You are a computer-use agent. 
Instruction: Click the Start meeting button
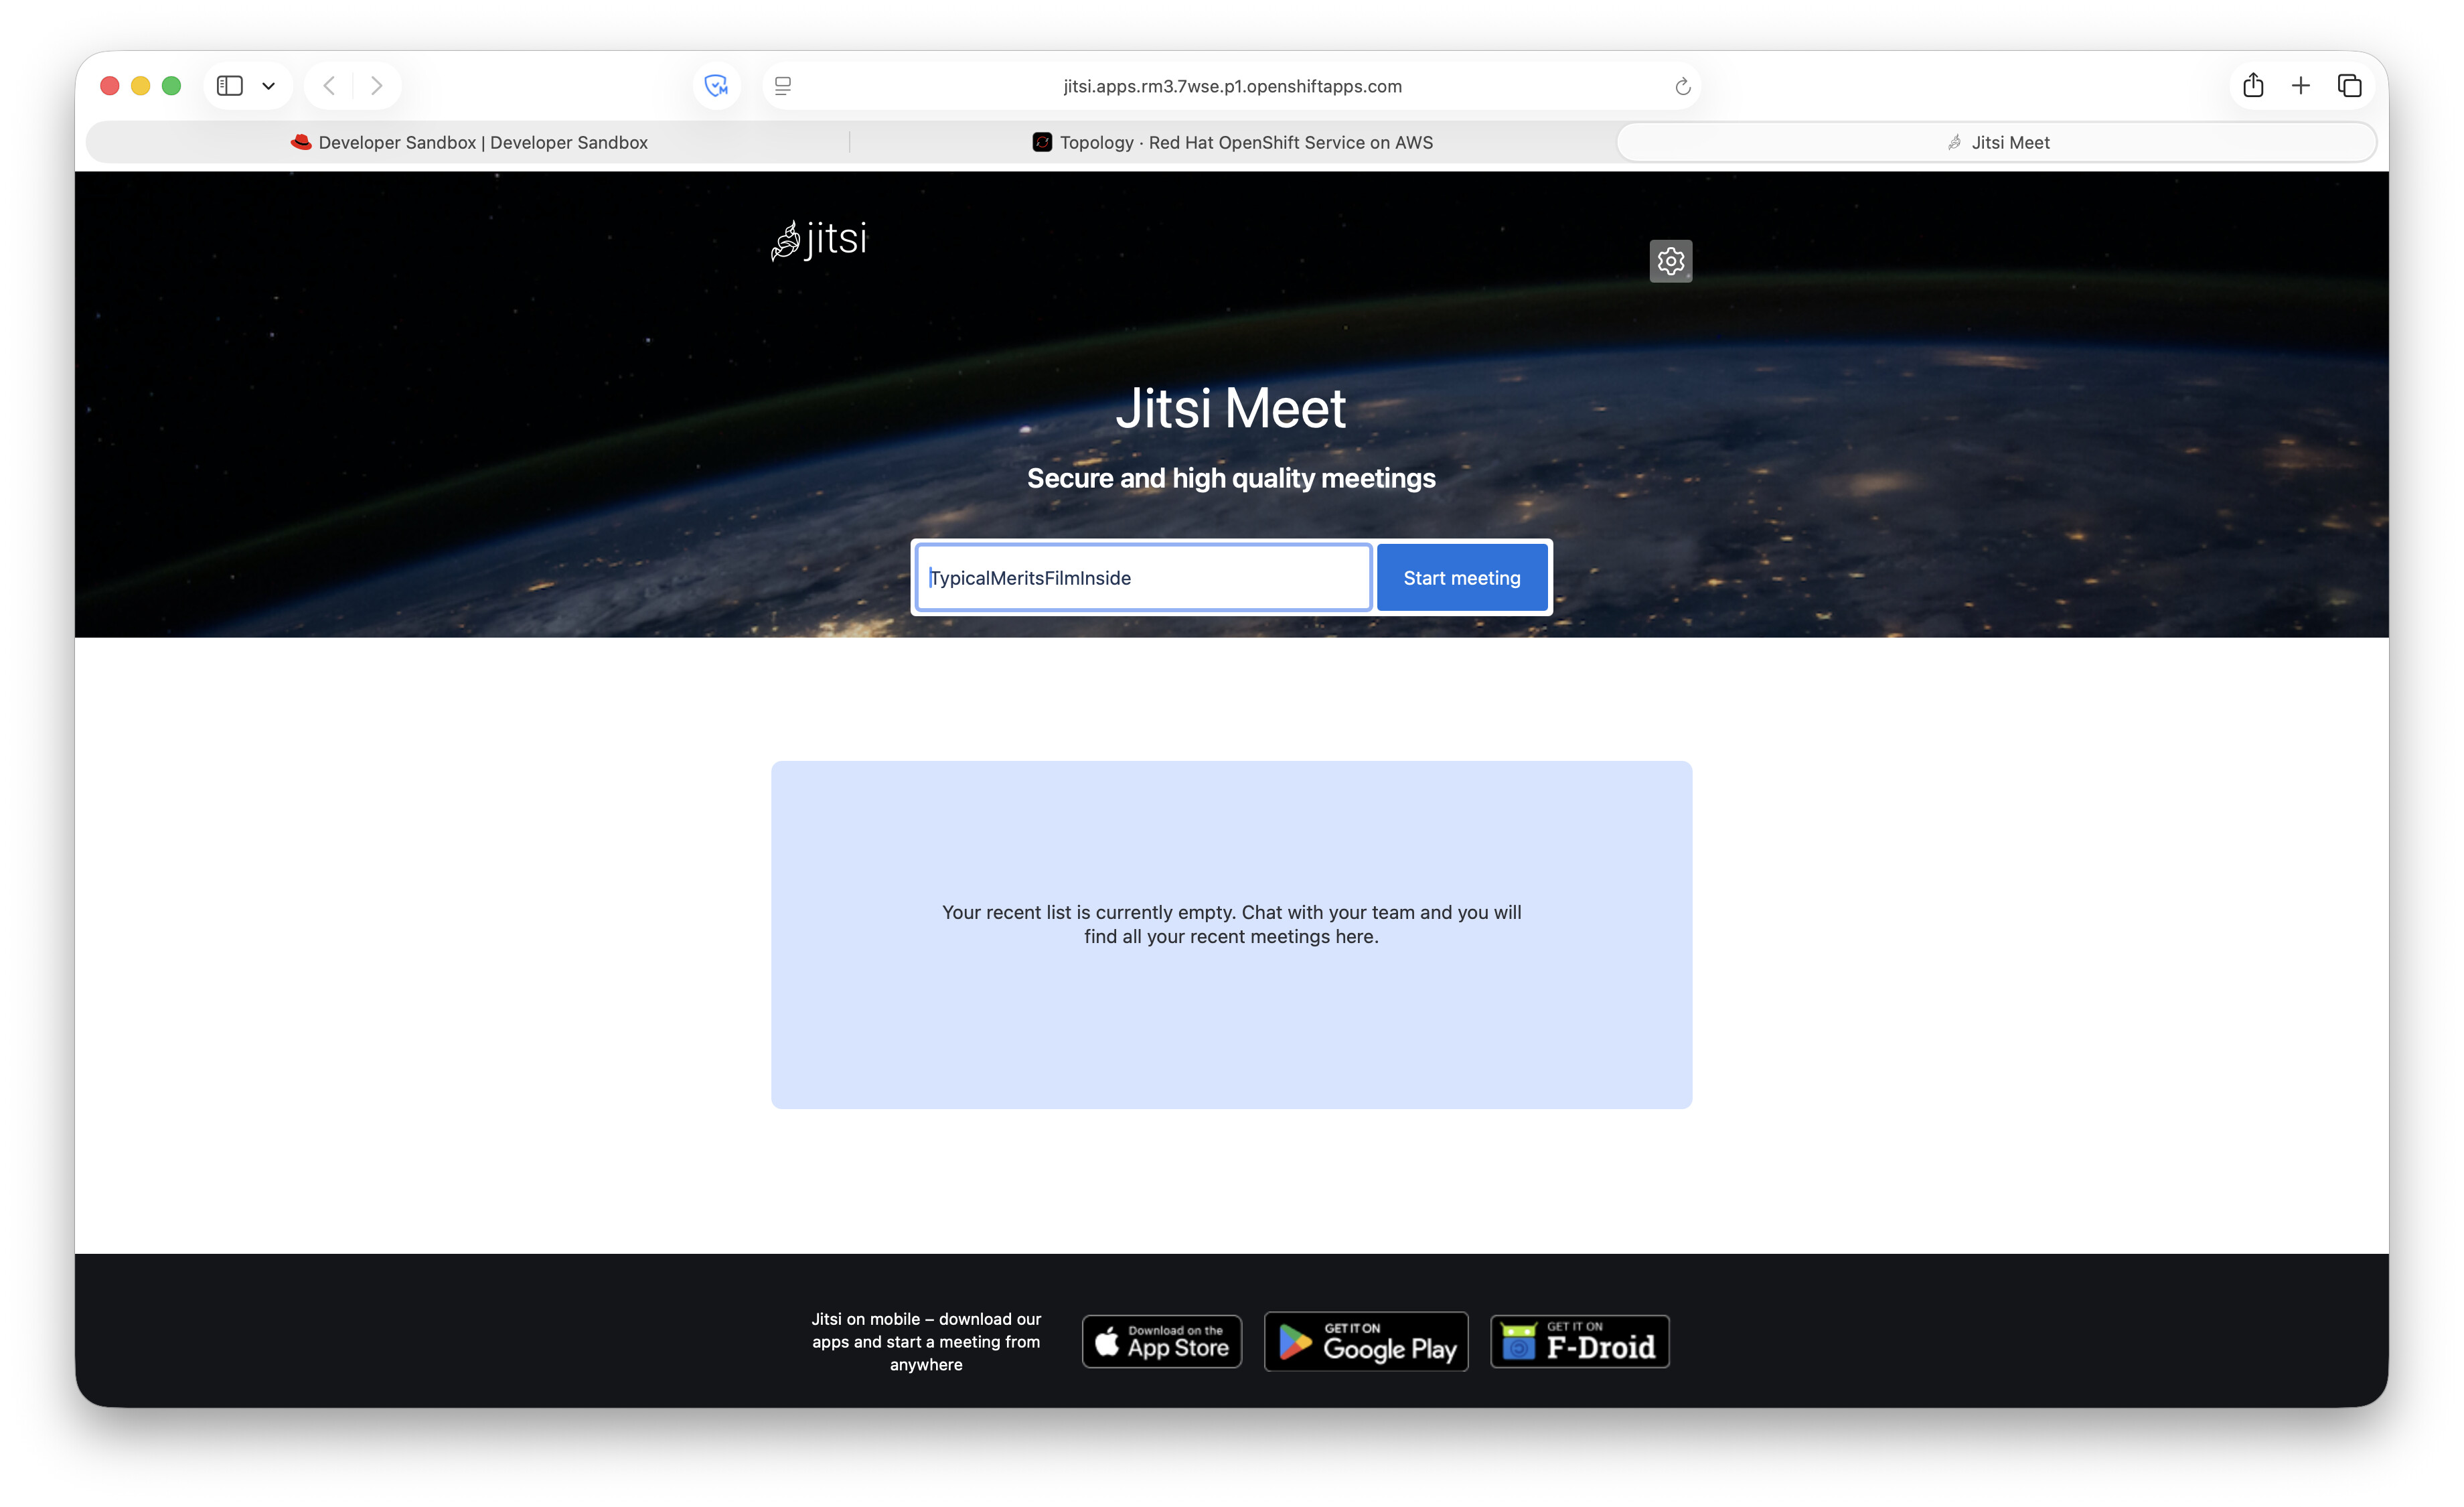pyautogui.click(x=1461, y=578)
